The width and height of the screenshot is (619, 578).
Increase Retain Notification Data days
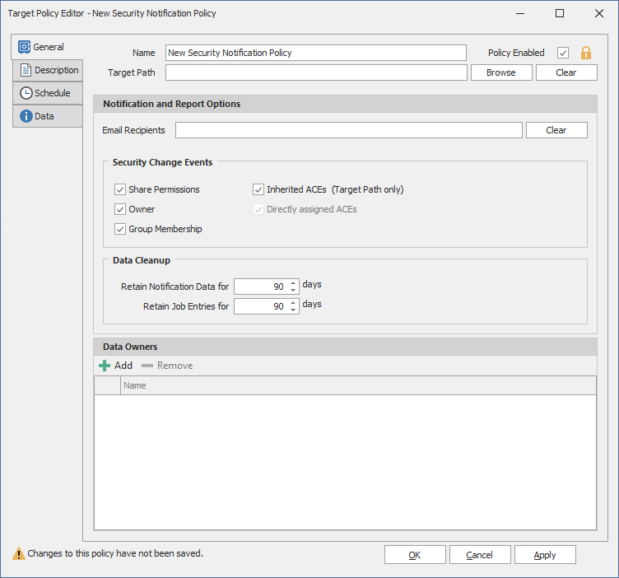(293, 283)
